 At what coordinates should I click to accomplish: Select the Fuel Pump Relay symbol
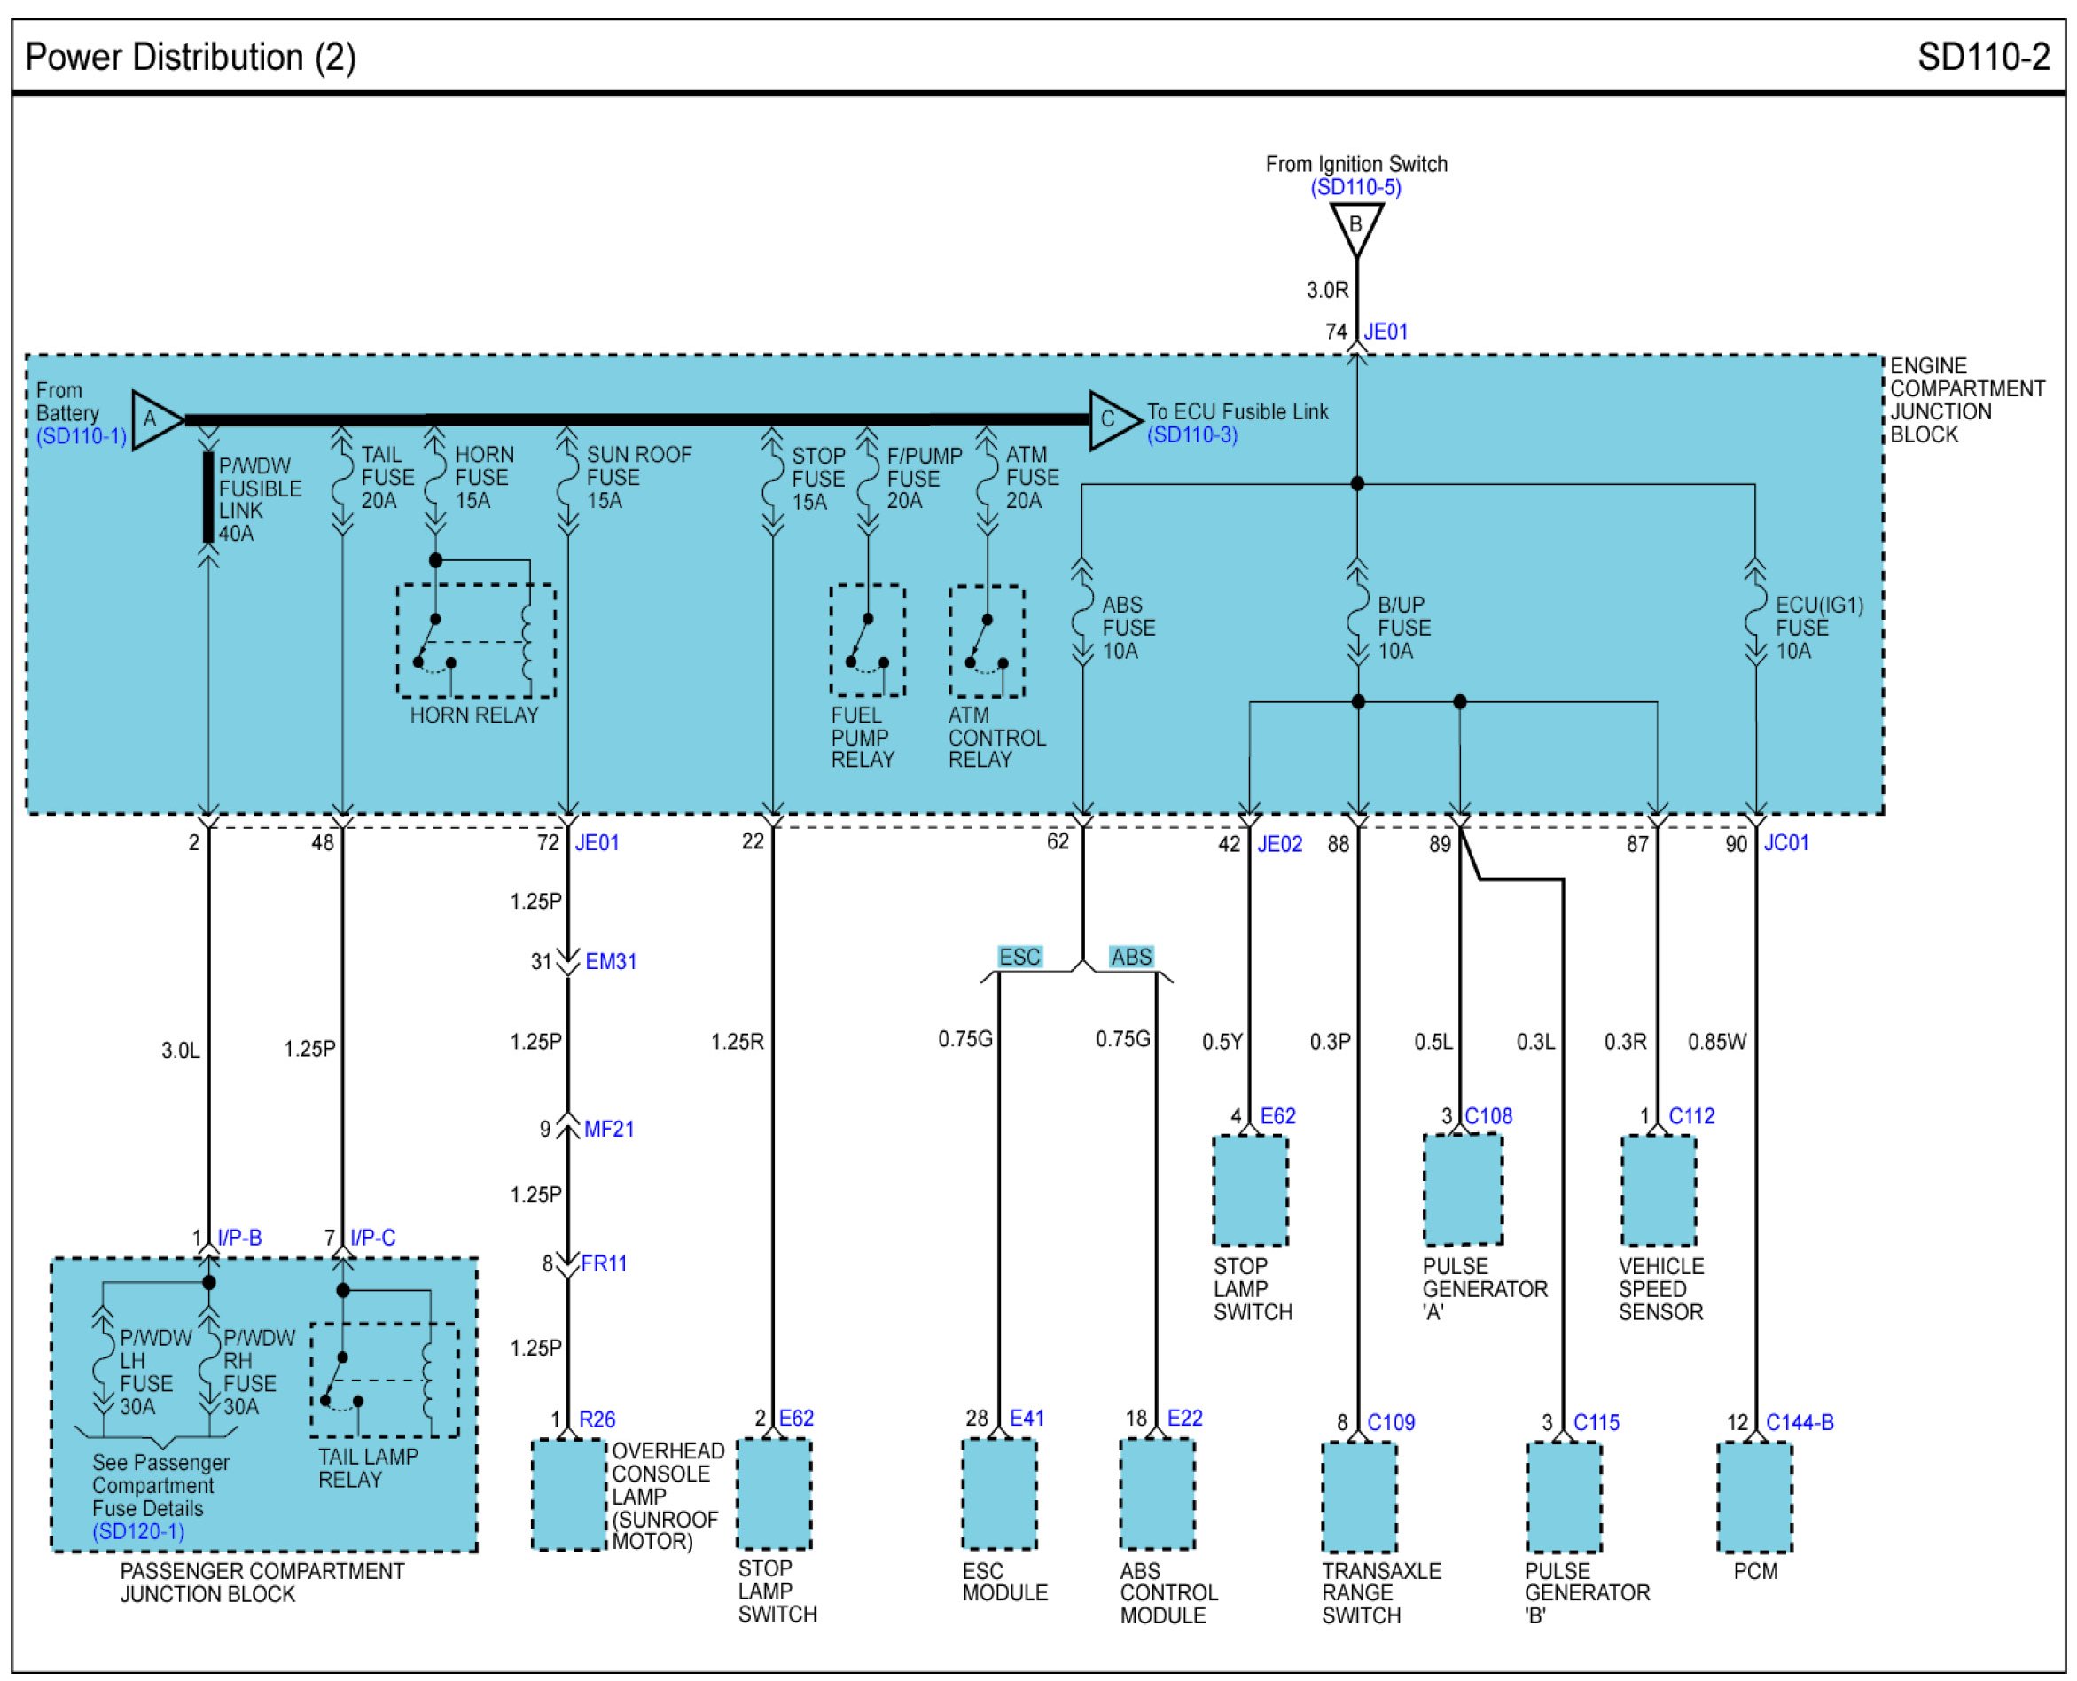coord(867,640)
